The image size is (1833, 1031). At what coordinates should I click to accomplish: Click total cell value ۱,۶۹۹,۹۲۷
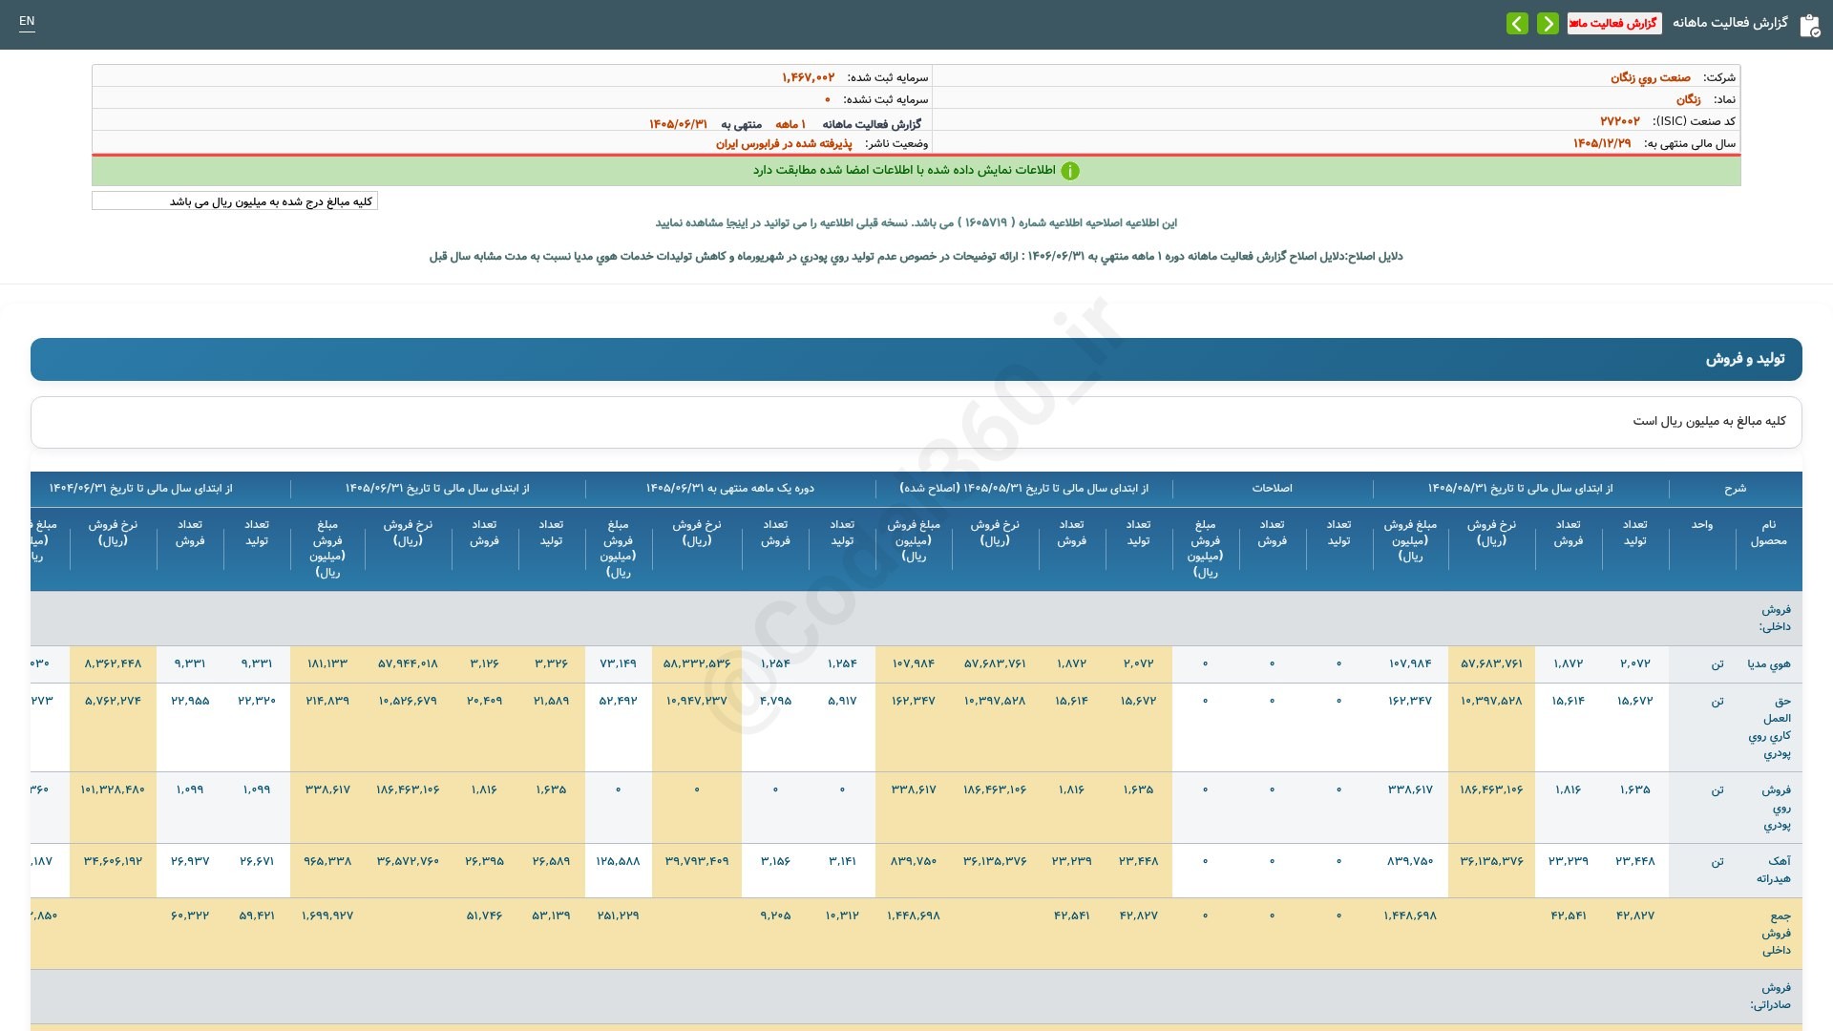click(327, 915)
